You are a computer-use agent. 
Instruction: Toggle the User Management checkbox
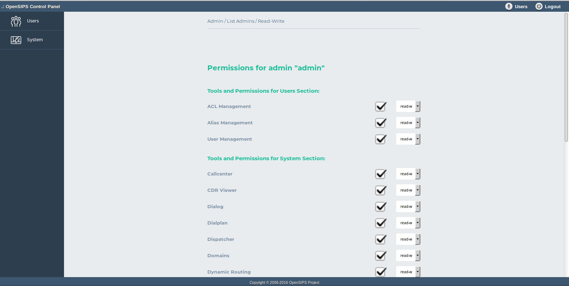tap(381, 139)
